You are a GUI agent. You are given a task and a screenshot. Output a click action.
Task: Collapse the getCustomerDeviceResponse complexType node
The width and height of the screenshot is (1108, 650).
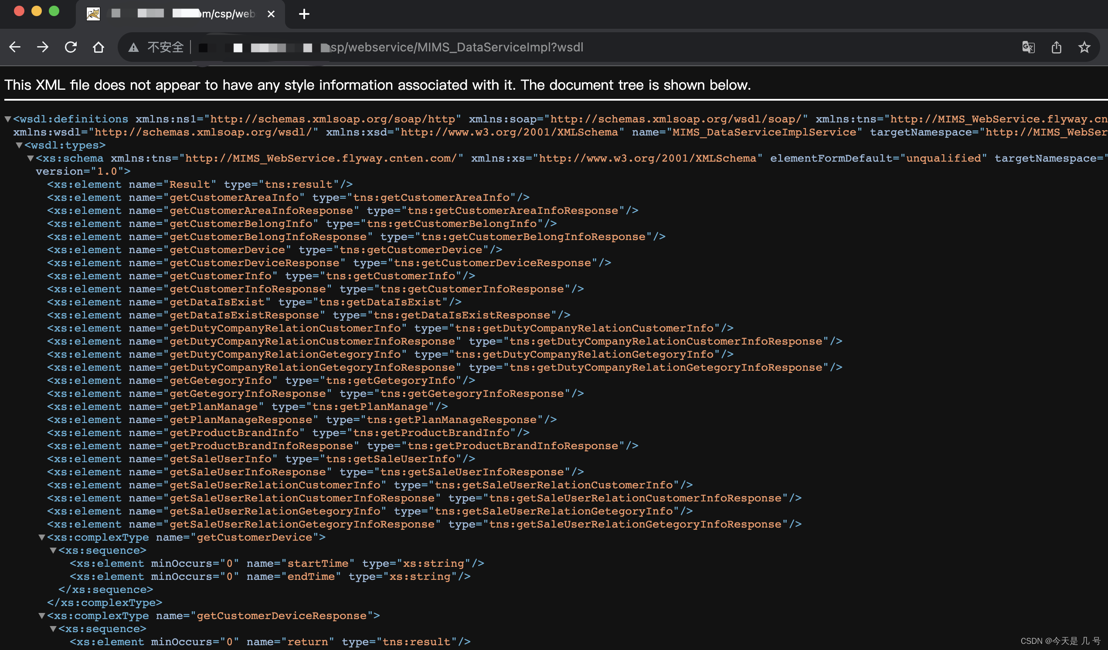pos(42,616)
